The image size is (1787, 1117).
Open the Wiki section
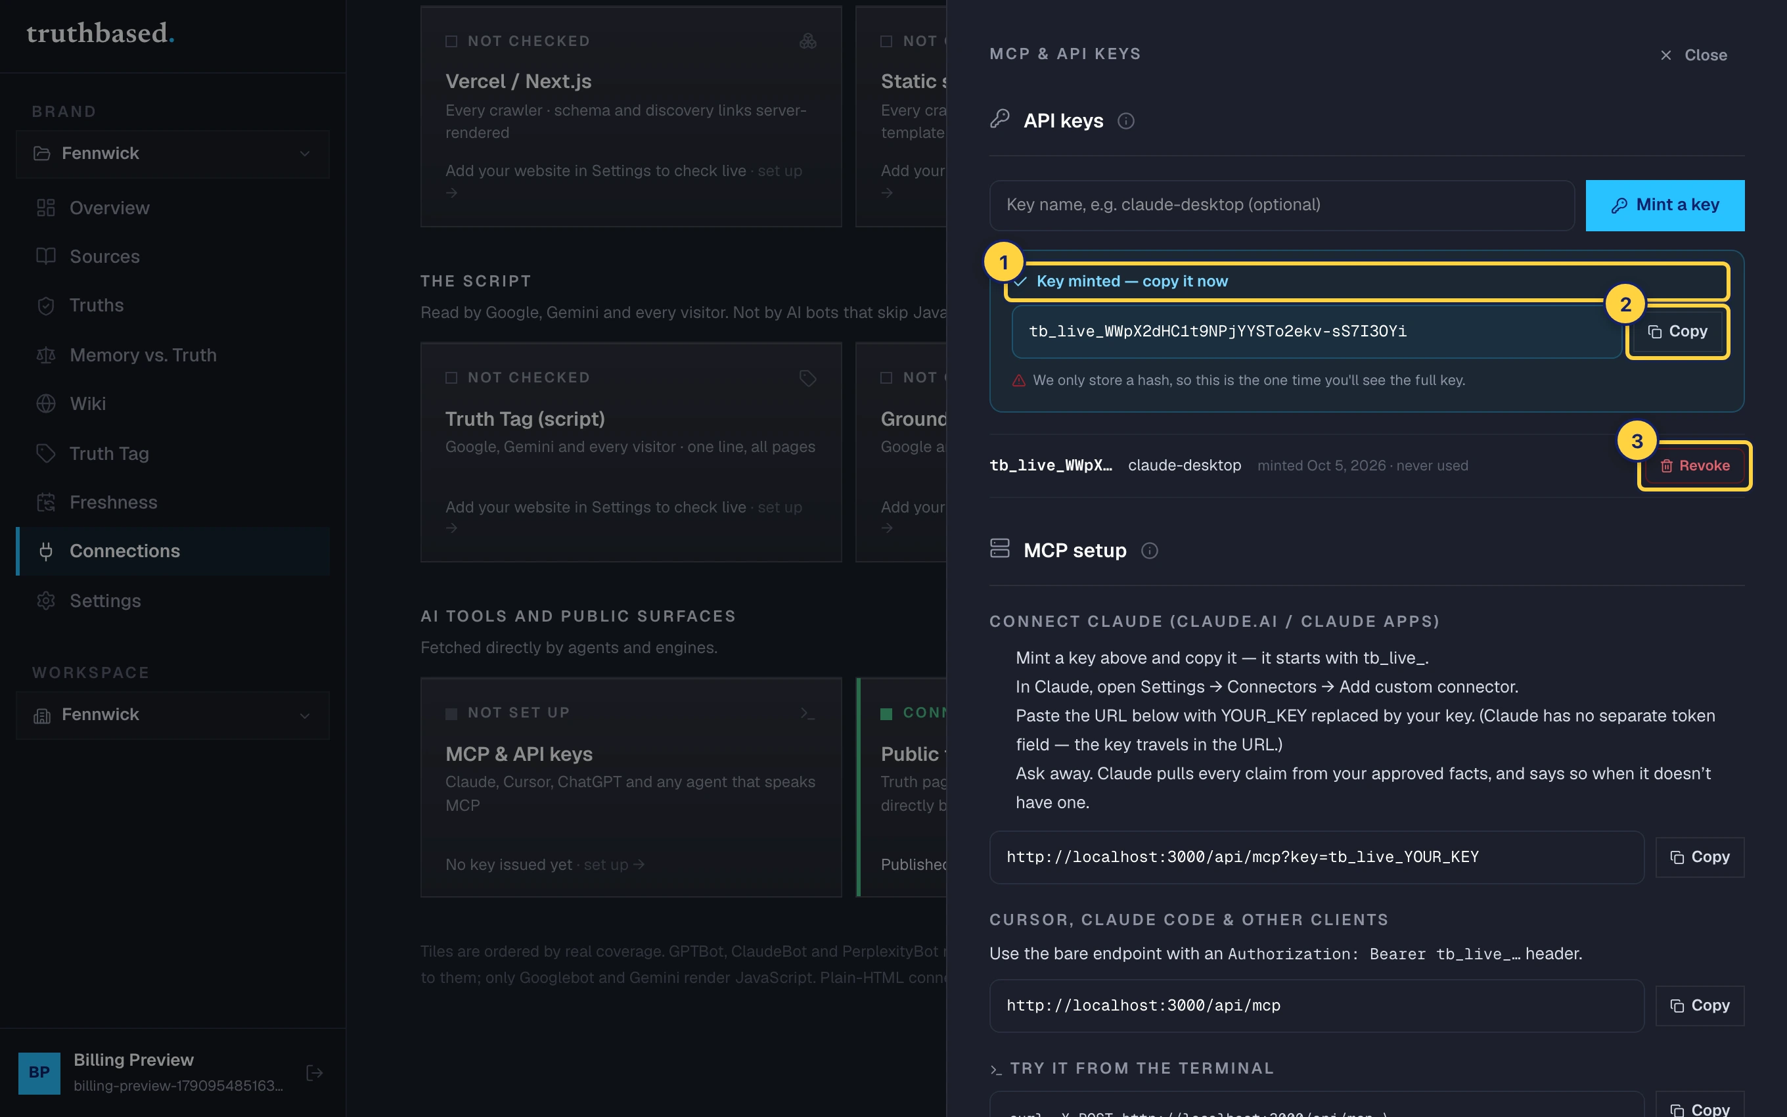(173, 404)
